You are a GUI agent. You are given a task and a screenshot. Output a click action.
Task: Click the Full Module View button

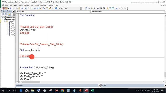(19, 82)
